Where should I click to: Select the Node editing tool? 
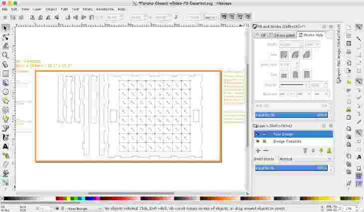5,37
